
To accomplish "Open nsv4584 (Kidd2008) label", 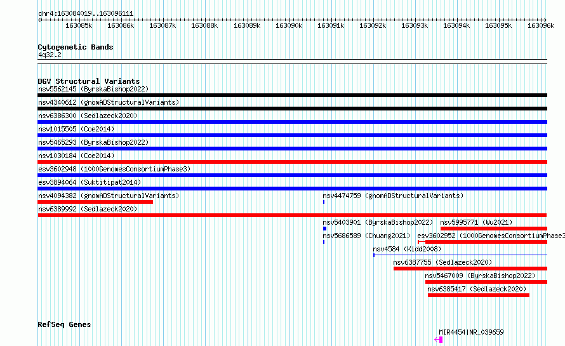I will point(407,249).
